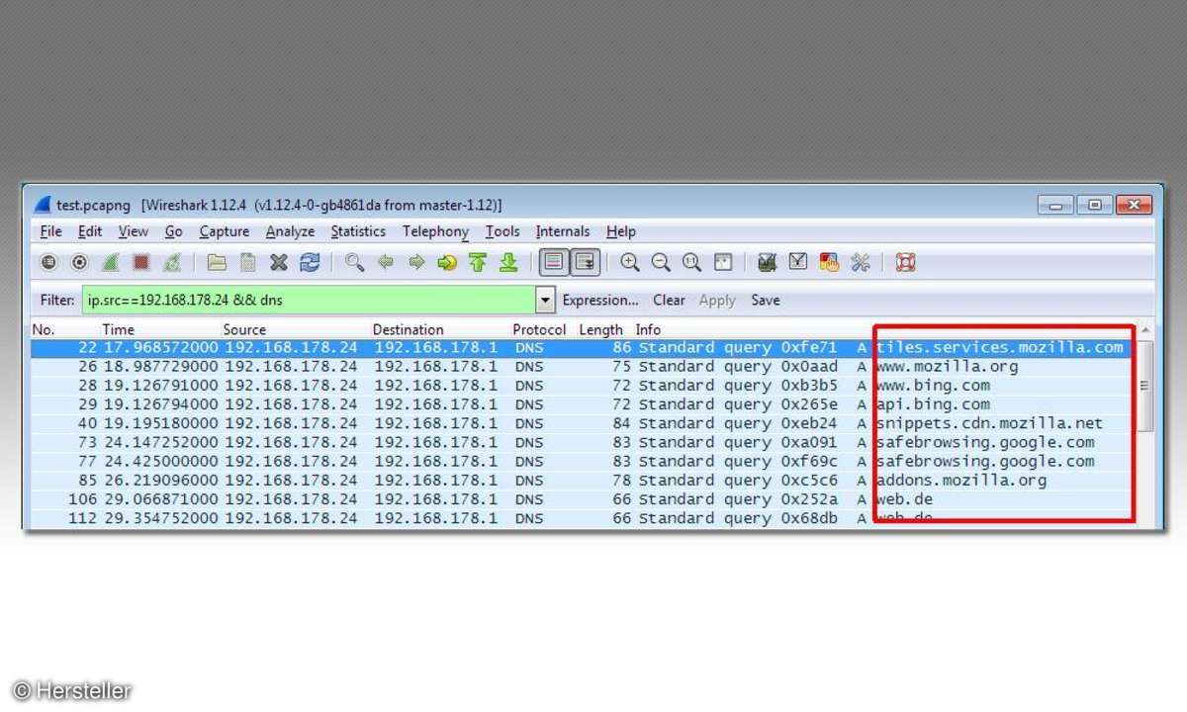
Task: Open the Analyze menu
Action: pyautogui.click(x=290, y=231)
